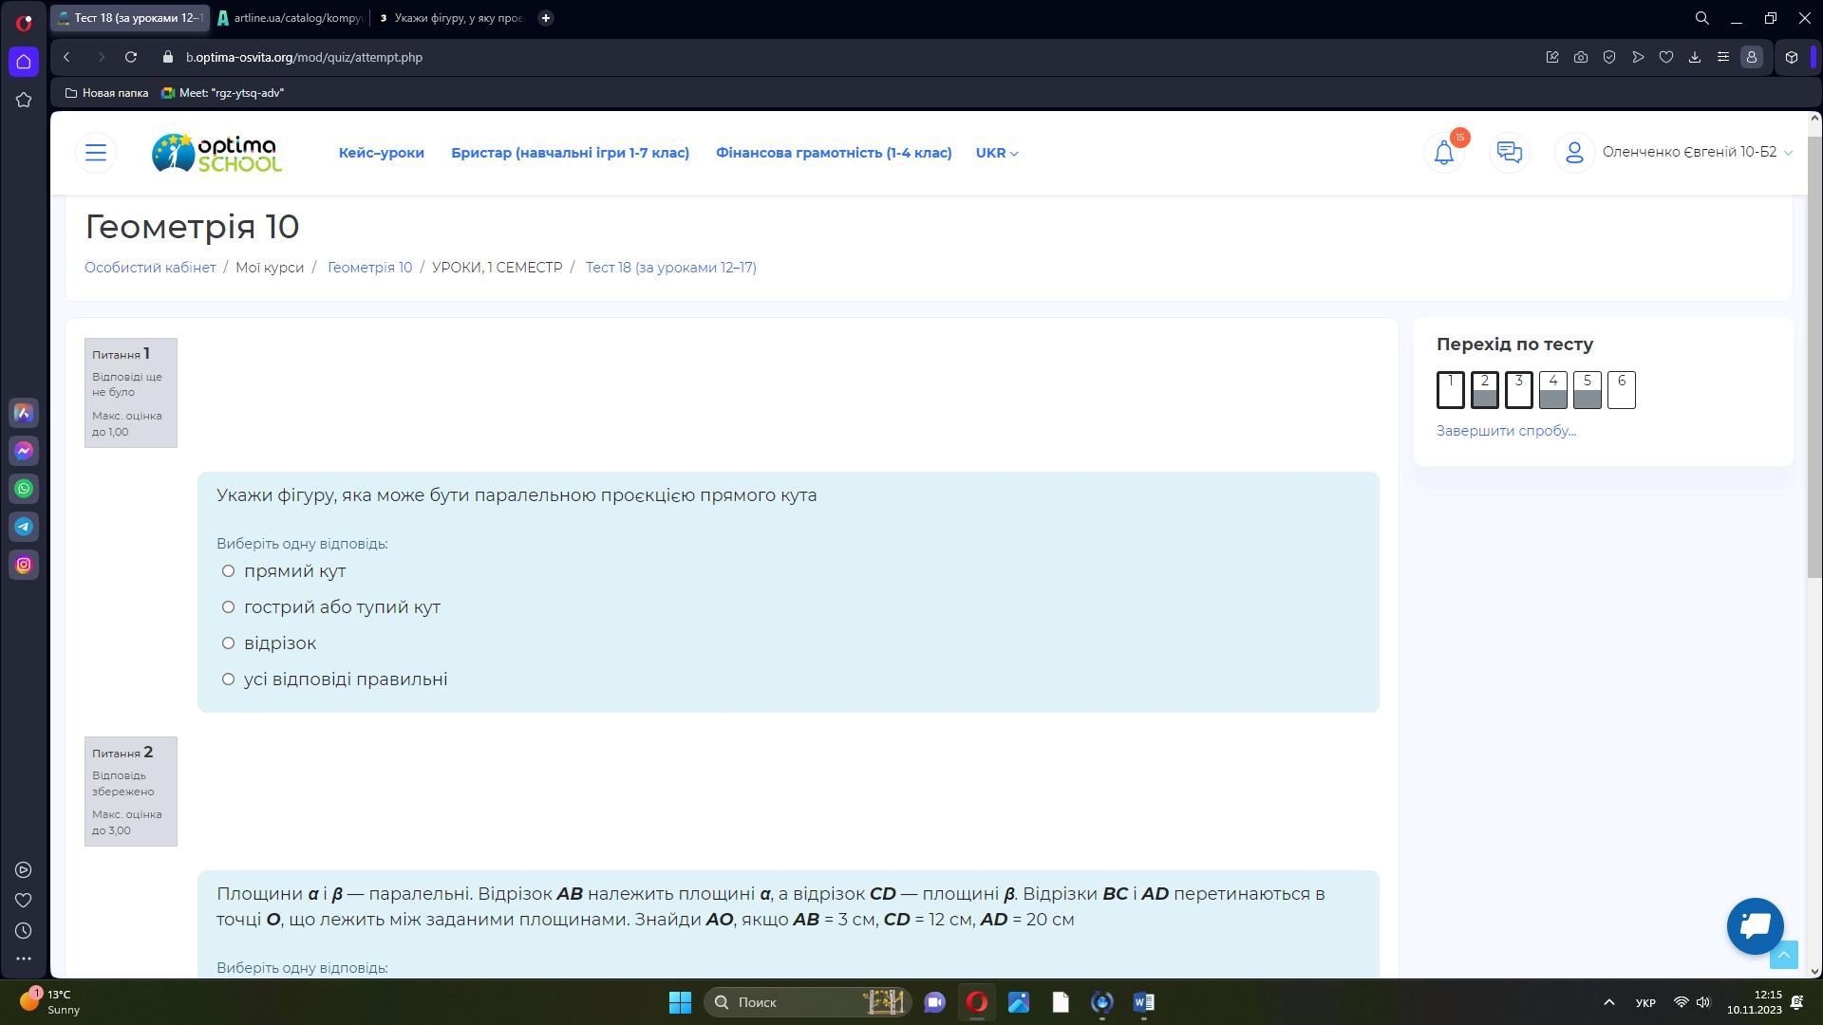Open the Кейс-уроки menu item
Image resolution: width=1823 pixels, height=1025 pixels.
click(381, 153)
